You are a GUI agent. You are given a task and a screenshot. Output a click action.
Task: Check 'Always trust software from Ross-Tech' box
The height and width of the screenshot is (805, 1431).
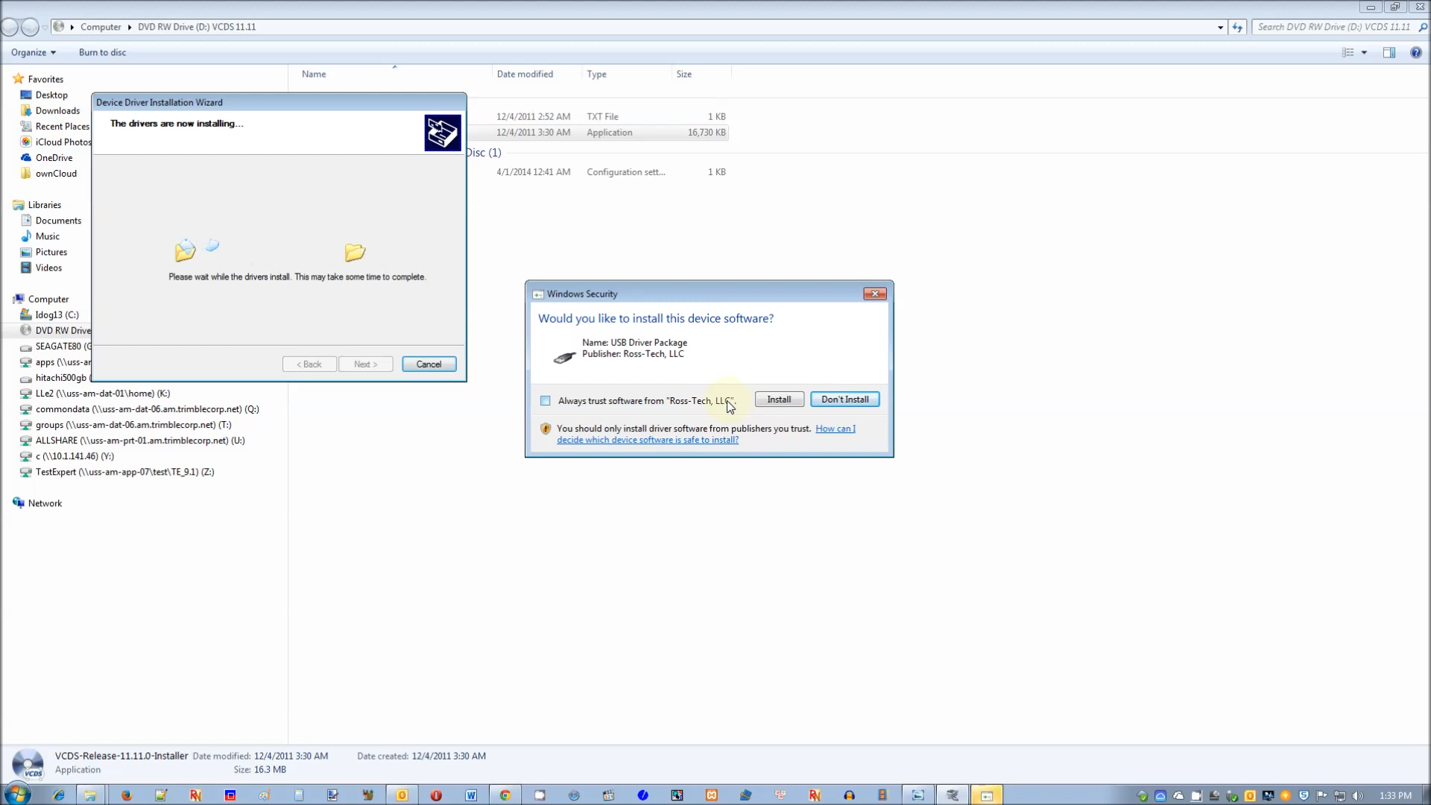click(x=546, y=401)
